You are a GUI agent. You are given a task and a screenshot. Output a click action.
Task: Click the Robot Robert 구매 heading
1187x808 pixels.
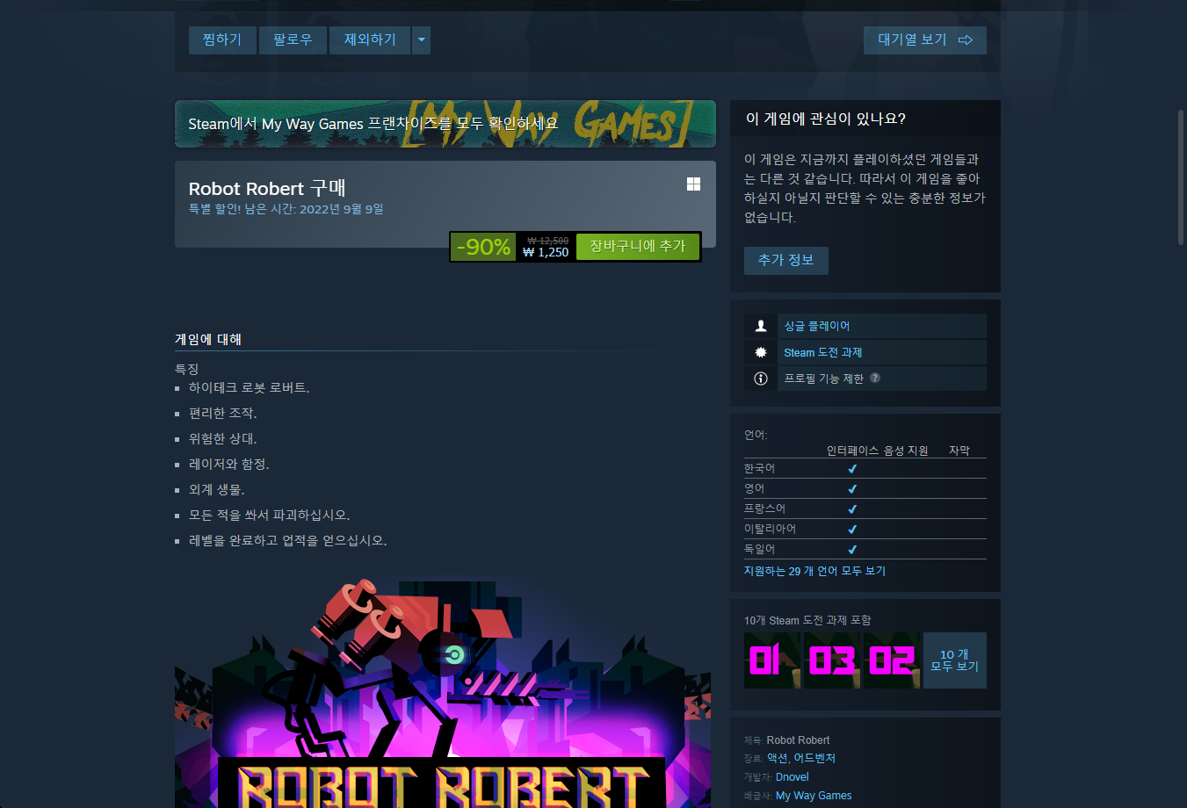tap(267, 188)
